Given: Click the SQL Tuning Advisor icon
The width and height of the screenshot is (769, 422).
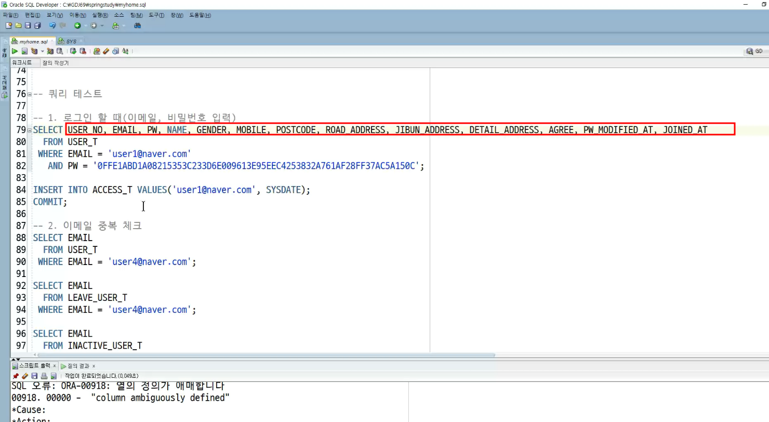Looking at the screenshot, I should [x=60, y=51].
